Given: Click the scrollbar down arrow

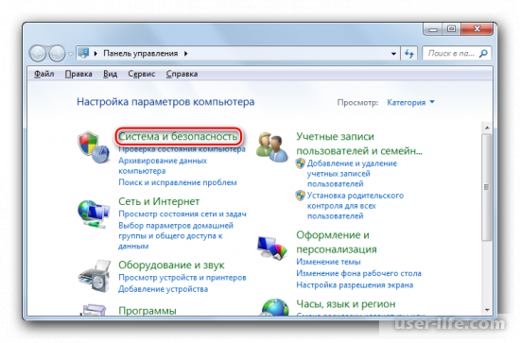Looking at the screenshot, I should click(x=487, y=310).
